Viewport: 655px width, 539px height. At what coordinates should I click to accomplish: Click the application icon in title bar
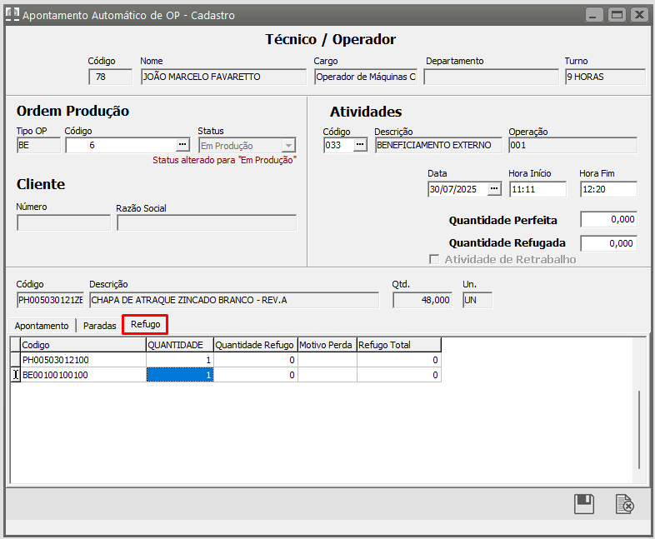pyautogui.click(x=12, y=15)
